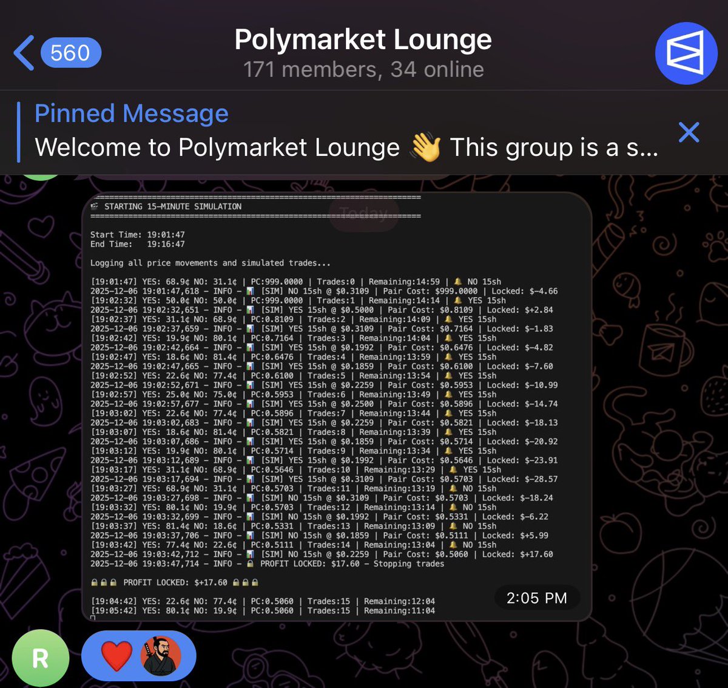View the 171 members, 34 online subtitle

pos(363,69)
